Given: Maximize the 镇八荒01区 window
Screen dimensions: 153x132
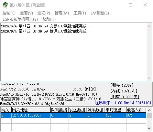Looking at the screenshot, I should tap(130, 5).
